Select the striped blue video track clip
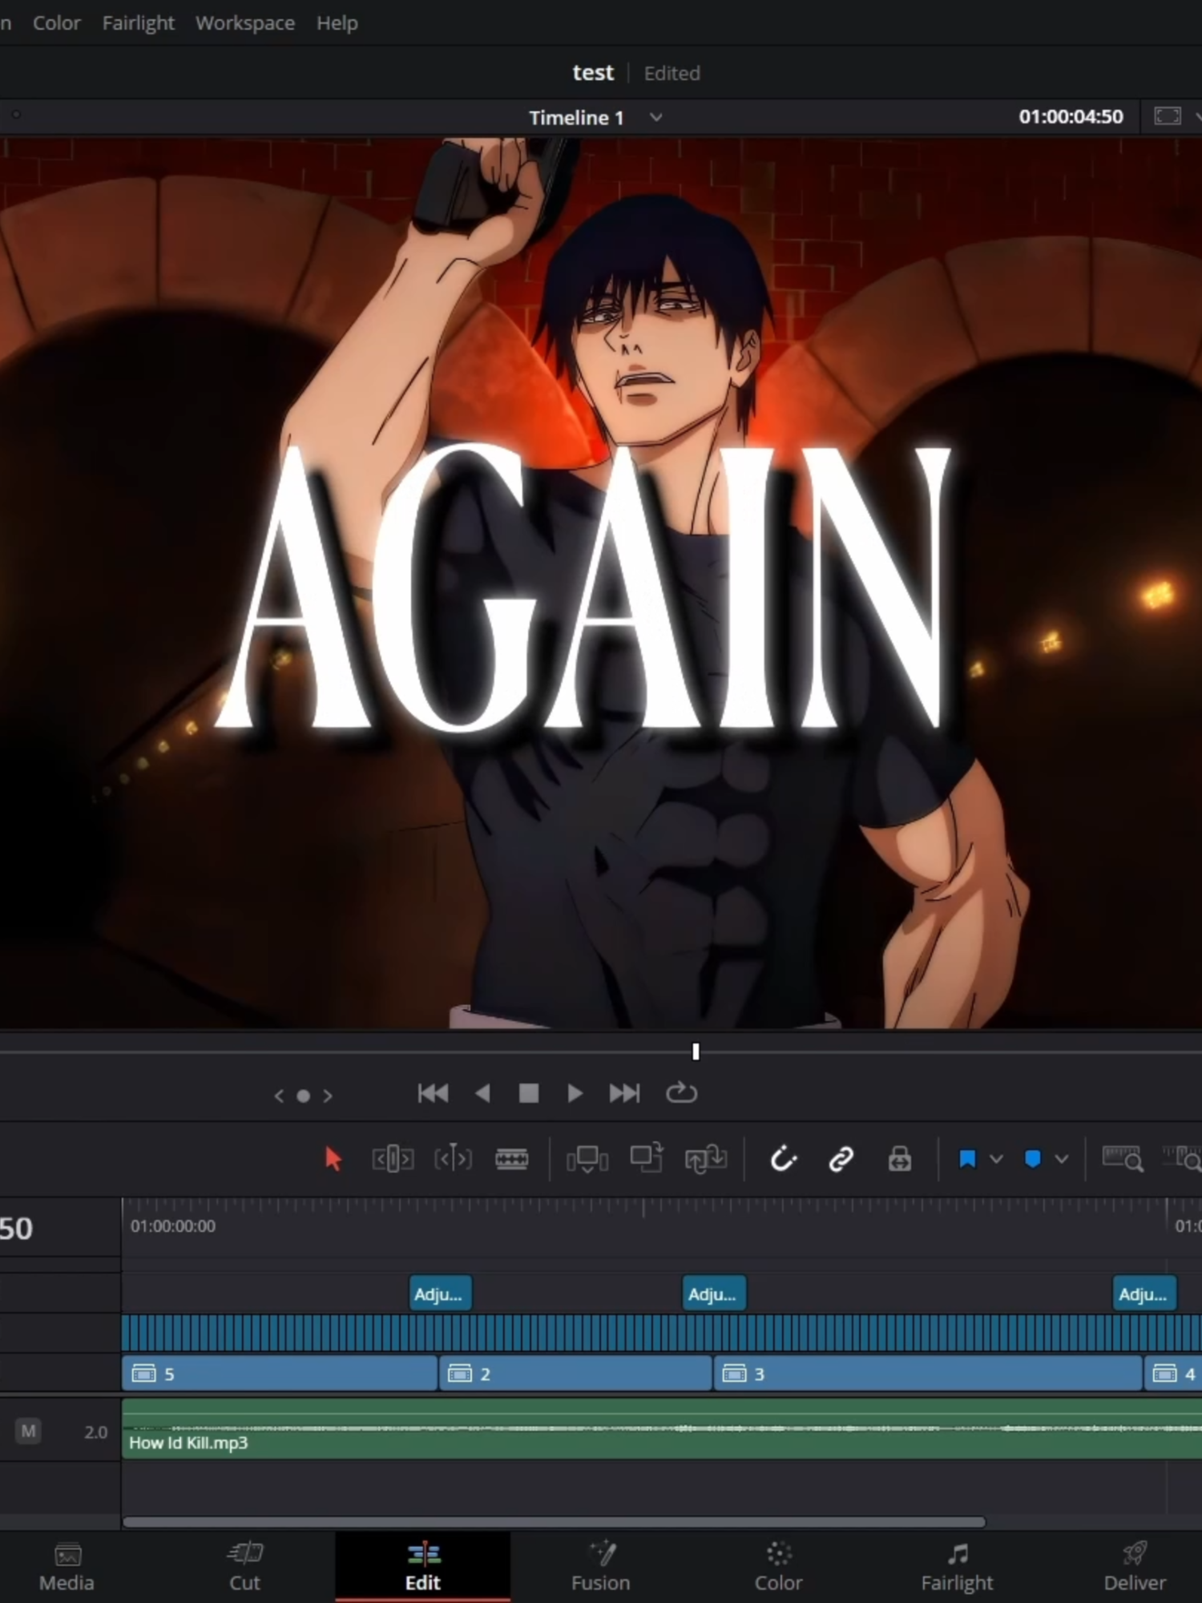The height and width of the screenshot is (1603, 1202). 662,1333
